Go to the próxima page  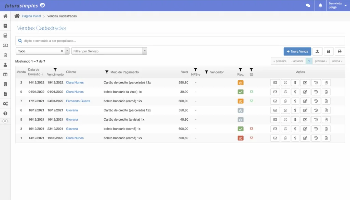pyautogui.click(x=321, y=61)
